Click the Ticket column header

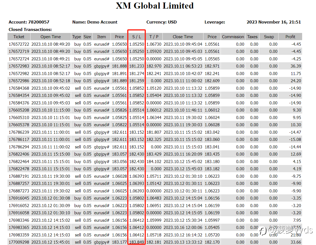coord(19,37)
